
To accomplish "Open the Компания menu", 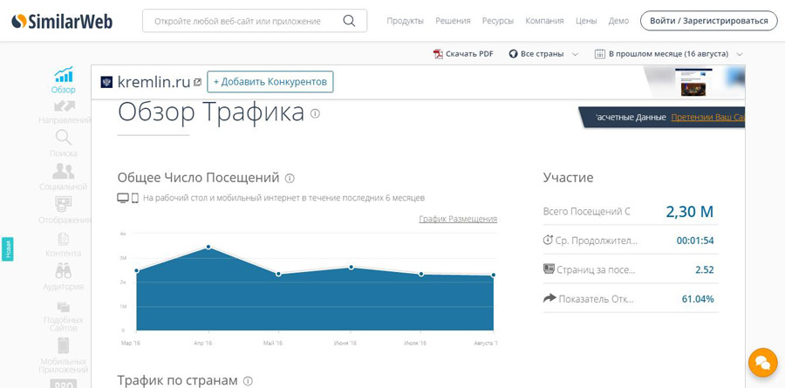I will [x=544, y=21].
